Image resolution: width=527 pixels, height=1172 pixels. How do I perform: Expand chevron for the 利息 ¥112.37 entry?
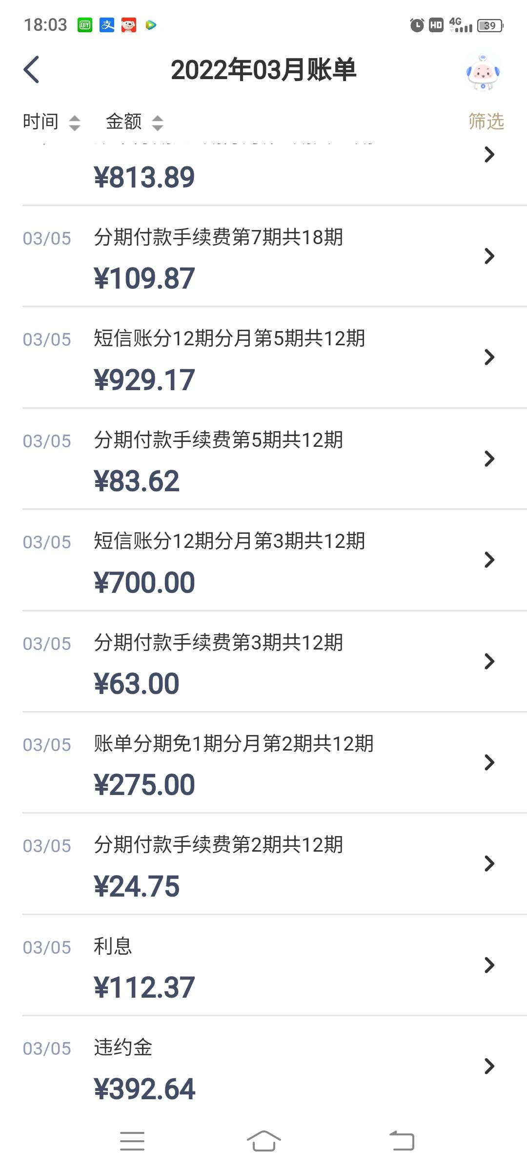pos(489,965)
